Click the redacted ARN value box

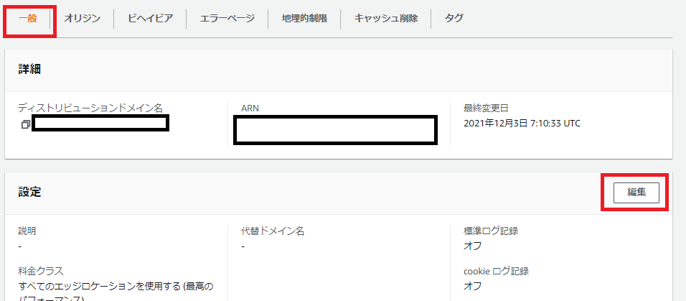336,129
